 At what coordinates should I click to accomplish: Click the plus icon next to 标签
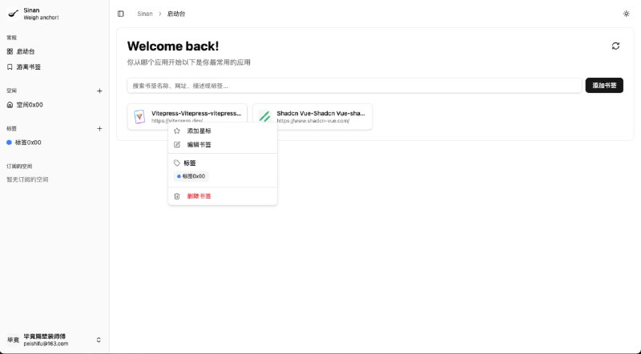tap(99, 128)
